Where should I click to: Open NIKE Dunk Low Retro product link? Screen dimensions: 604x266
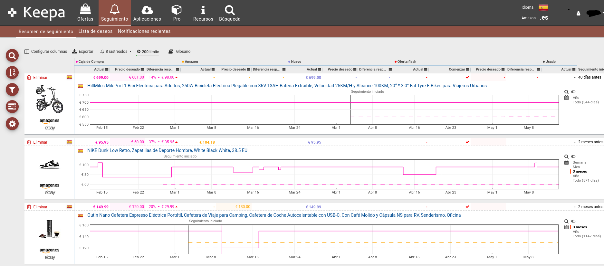point(167,150)
